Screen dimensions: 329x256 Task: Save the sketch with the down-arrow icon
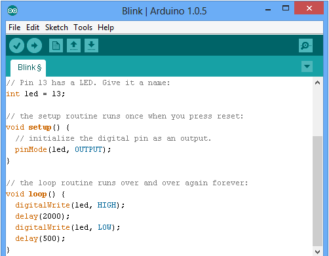[x=91, y=46]
